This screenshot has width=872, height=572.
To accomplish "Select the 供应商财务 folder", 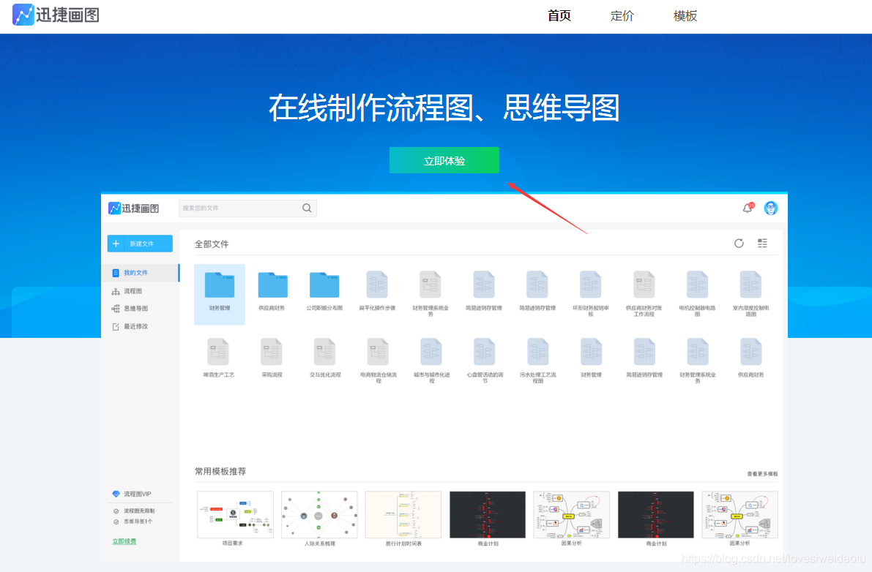I will coord(272,292).
